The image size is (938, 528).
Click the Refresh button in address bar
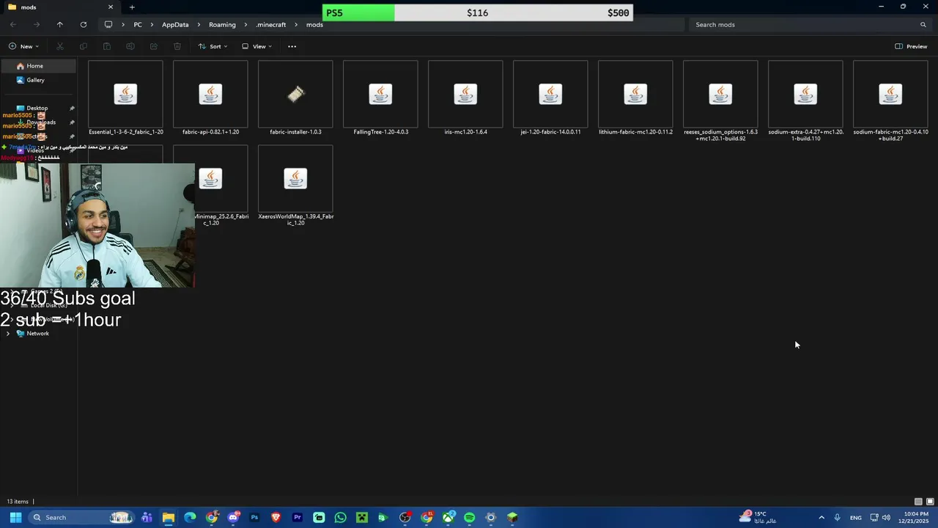[84, 24]
